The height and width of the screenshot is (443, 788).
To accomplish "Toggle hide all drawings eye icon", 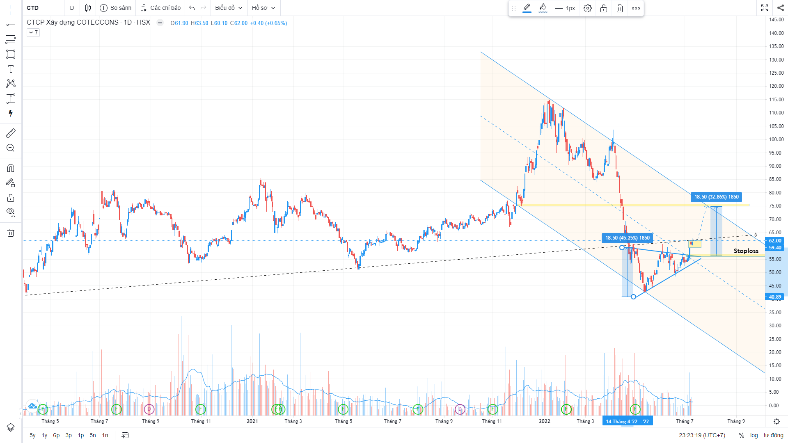I will (x=11, y=212).
